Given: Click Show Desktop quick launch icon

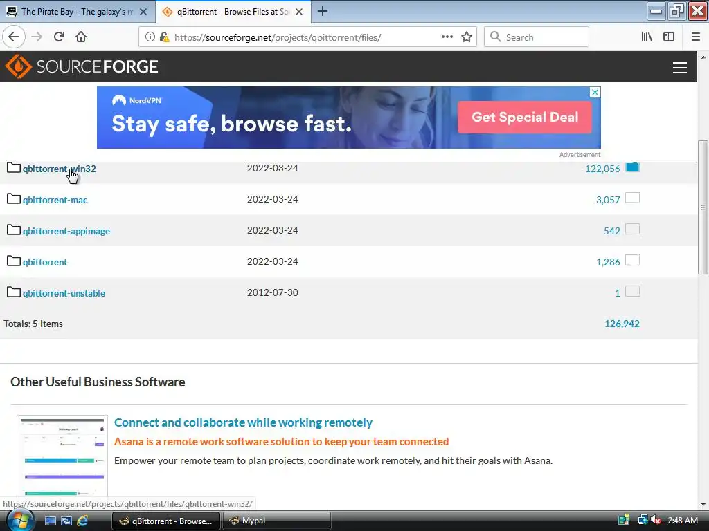Looking at the screenshot, I should click(x=50, y=521).
